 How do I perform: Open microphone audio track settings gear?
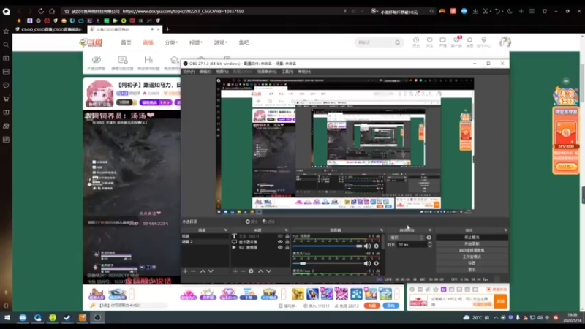(376, 263)
